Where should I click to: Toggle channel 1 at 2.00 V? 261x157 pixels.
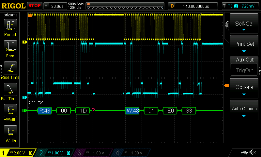coord(18,153)
